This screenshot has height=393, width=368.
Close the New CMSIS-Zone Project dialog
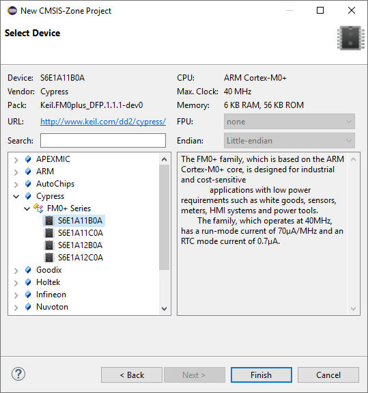click(x=352, y=10)
